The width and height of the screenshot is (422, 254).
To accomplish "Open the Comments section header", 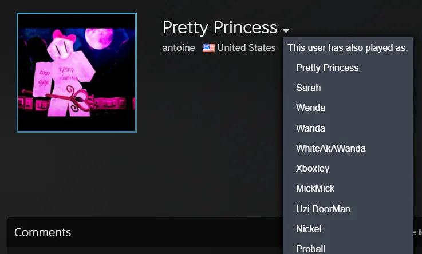I will pos(42,232).
